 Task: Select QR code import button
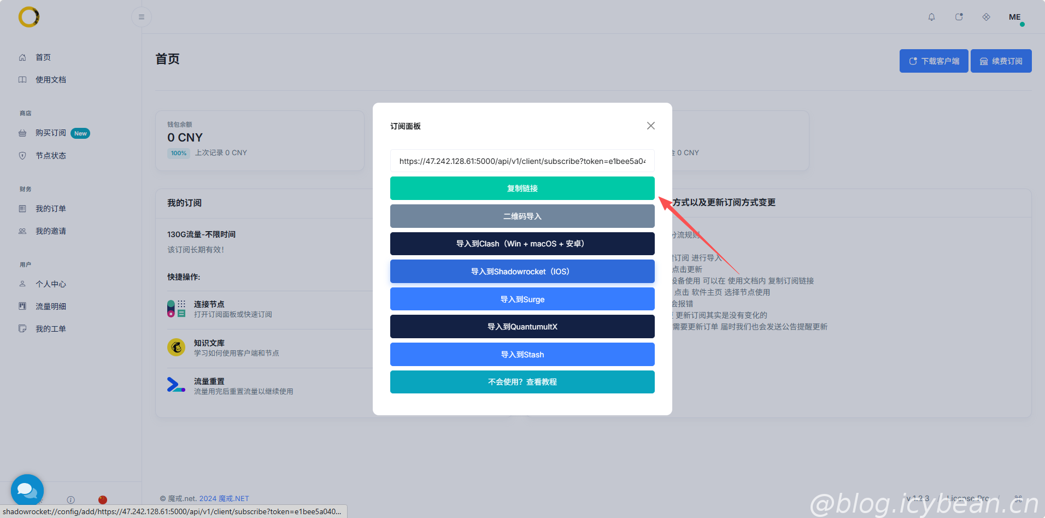coord(522,216)
